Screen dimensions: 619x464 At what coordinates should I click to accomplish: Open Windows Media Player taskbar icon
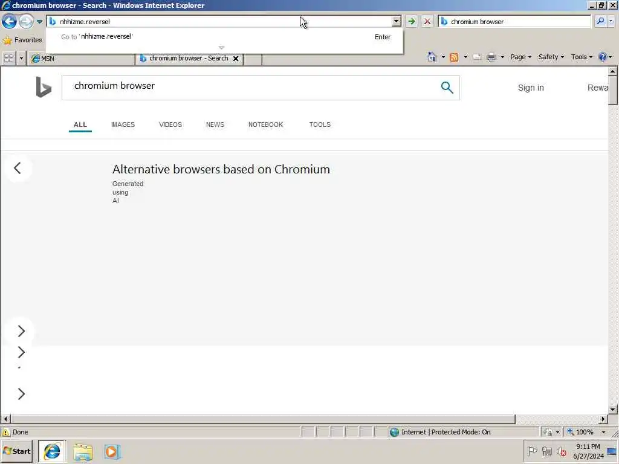coord(112,452)
